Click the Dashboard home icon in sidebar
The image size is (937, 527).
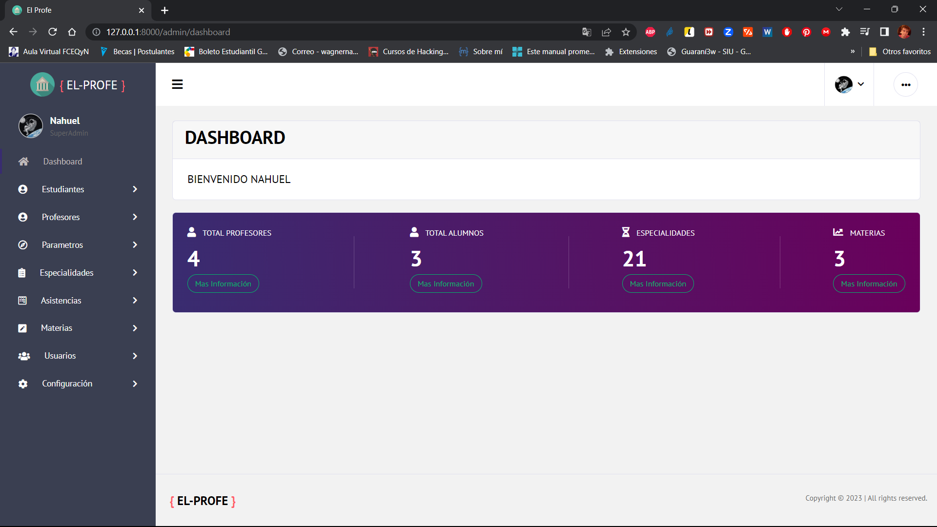(23, 162)
